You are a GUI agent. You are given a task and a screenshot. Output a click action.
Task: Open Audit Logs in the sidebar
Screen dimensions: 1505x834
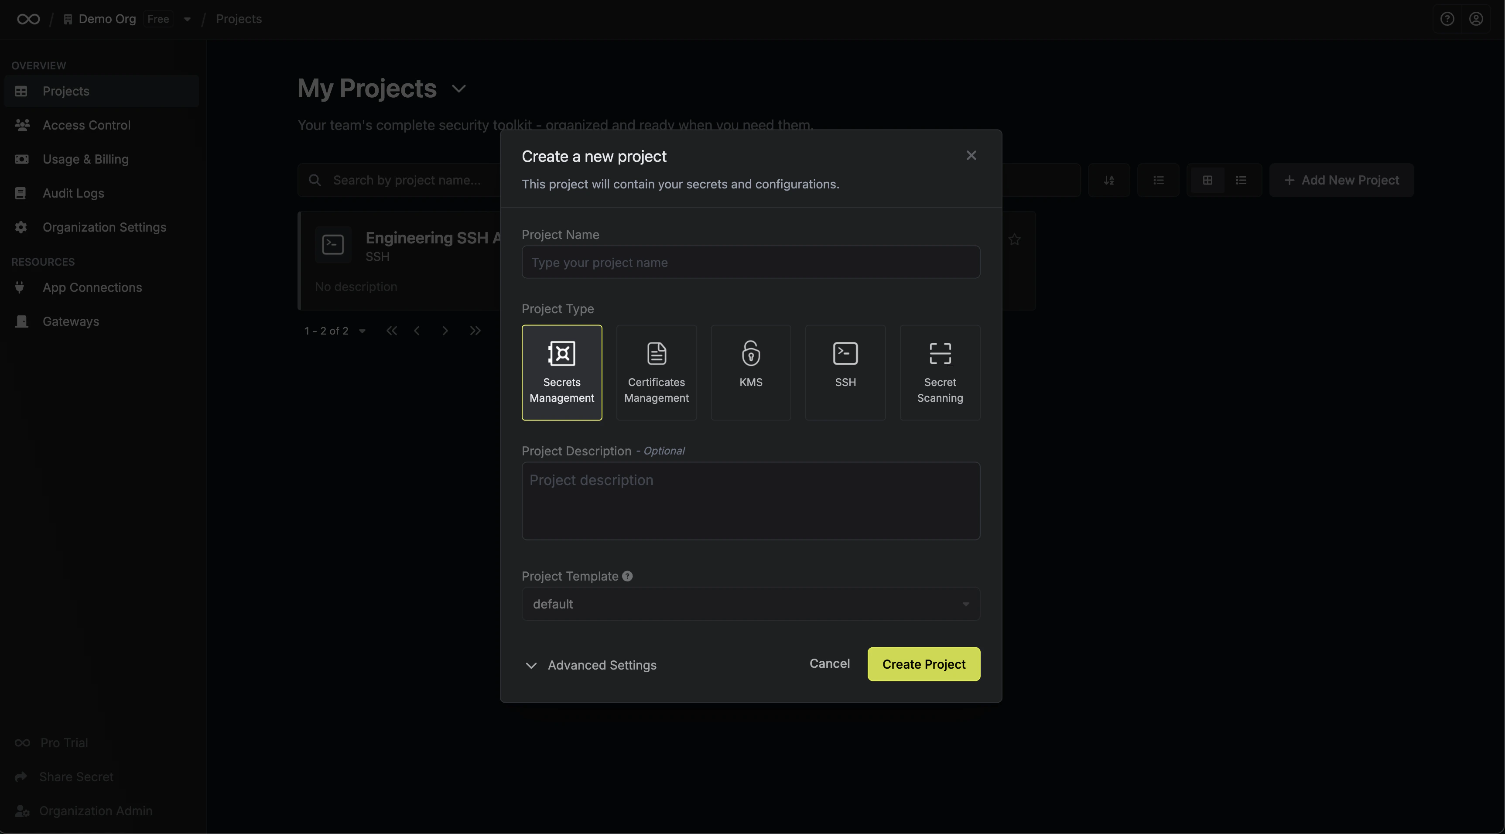102,193
